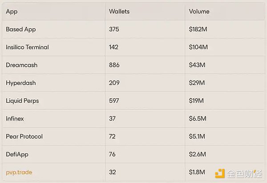267x183 pixels.
Task: Select the Liquid Perps cell
Action: point(22,101)
